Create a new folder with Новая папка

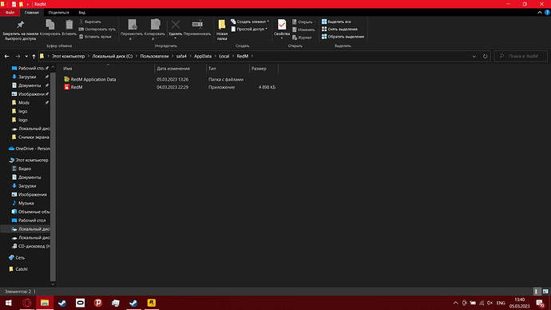[x=222, y=30]
